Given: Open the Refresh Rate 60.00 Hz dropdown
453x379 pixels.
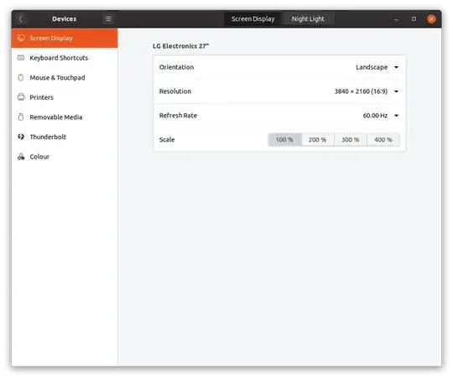Looking at the screenshot, I should pyautogui.click(x=381, y=116).
